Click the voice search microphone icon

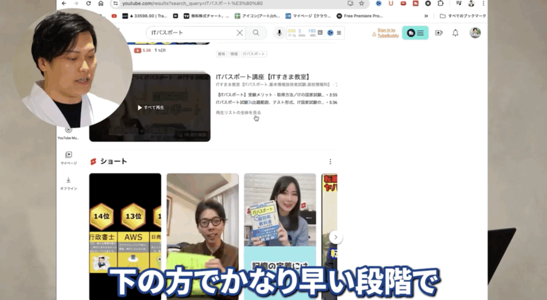point(279,33)
